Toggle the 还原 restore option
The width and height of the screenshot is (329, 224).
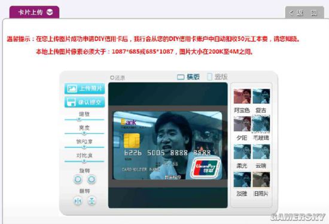coord(117,78)
